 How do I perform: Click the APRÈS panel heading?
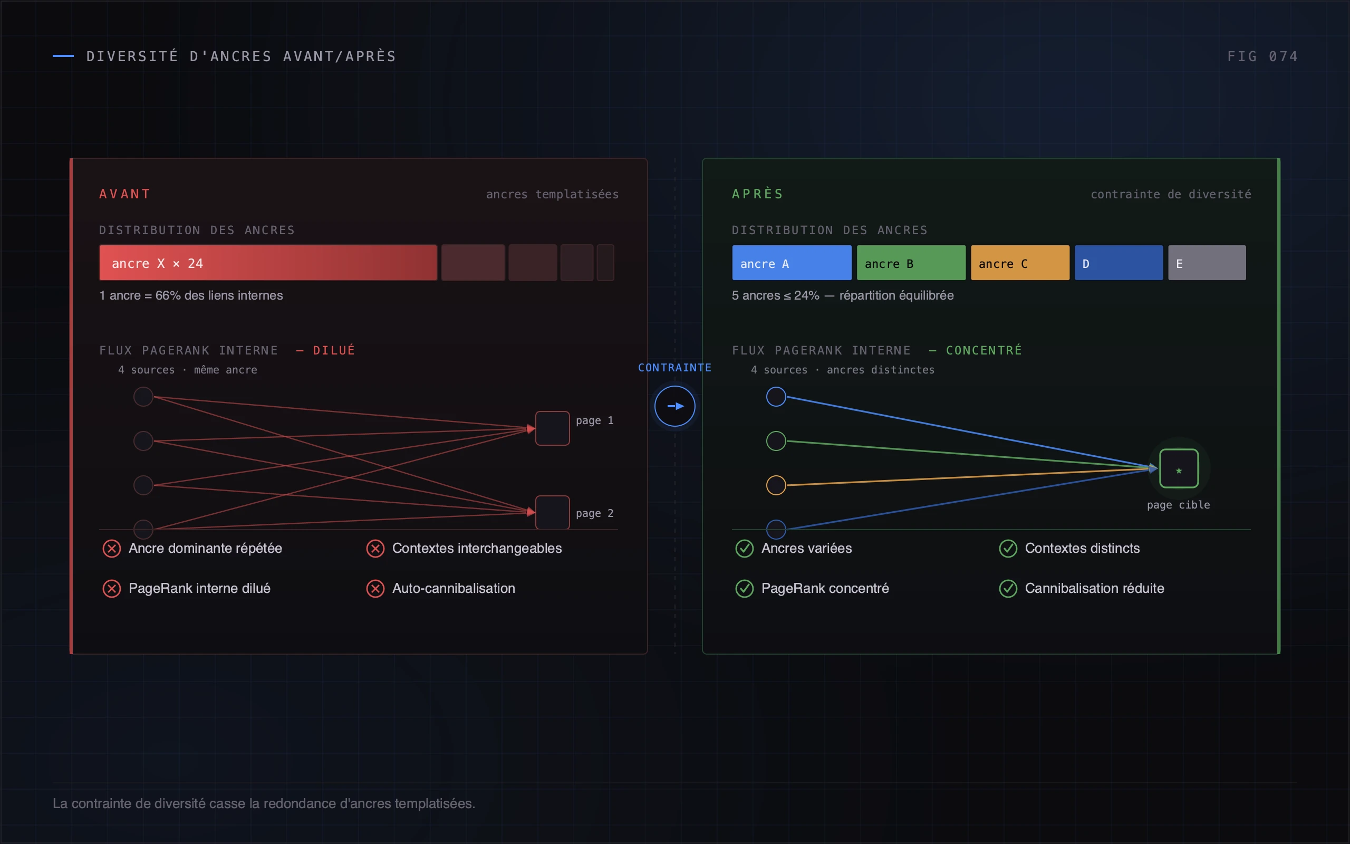click(758, 194)
